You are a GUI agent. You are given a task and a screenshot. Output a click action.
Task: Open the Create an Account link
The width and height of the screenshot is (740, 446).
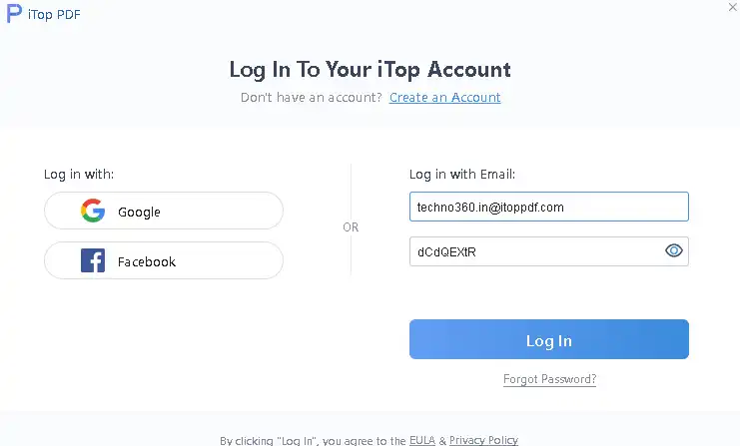tap(445, 98)
